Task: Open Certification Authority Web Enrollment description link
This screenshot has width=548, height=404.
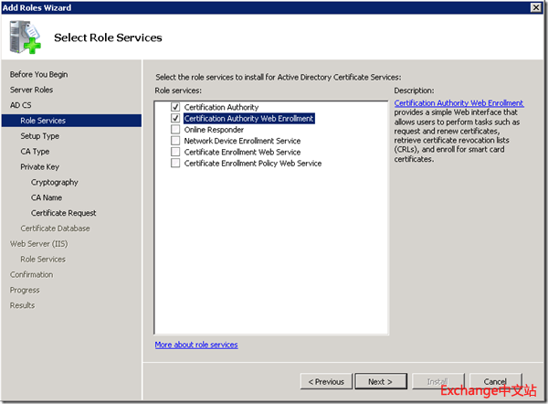Action: pos(458,103)
